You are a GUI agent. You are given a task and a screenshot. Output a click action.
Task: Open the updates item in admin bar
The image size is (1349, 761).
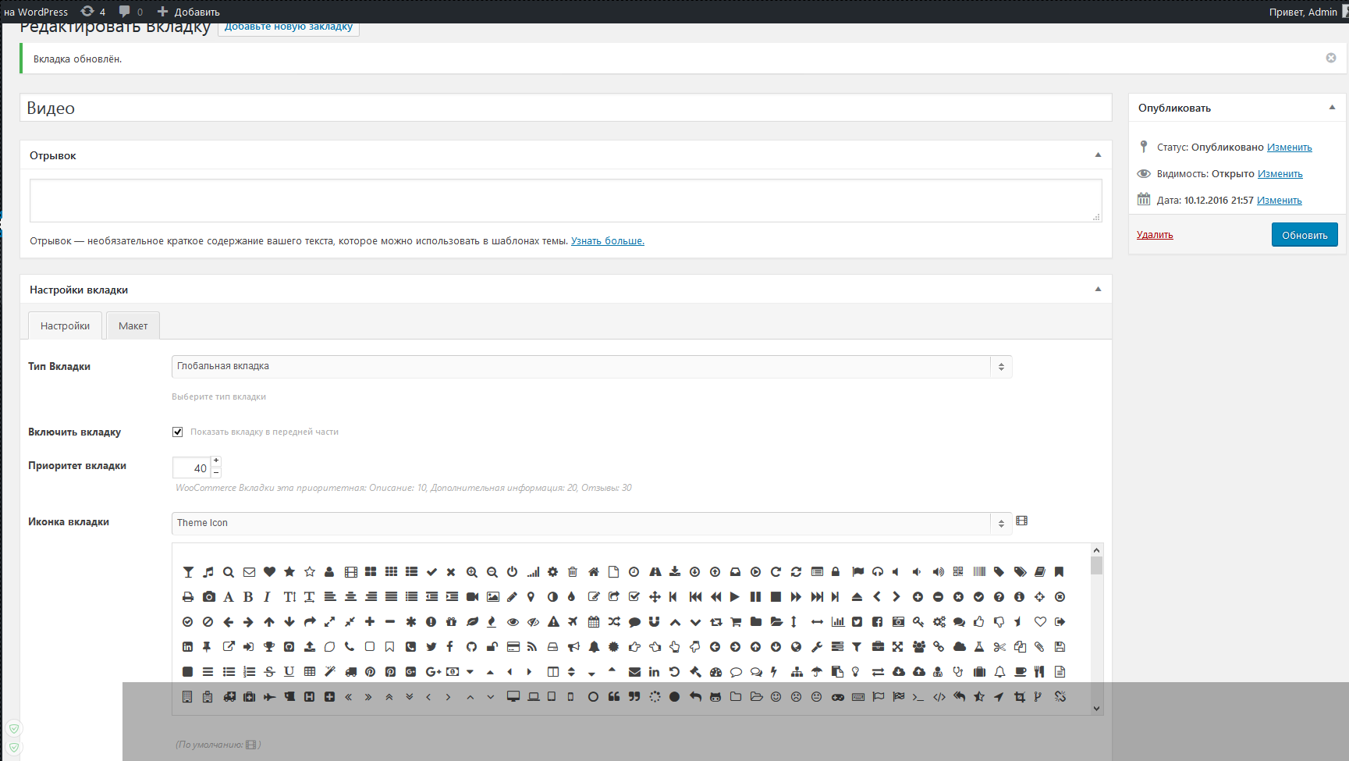(93, 12)
